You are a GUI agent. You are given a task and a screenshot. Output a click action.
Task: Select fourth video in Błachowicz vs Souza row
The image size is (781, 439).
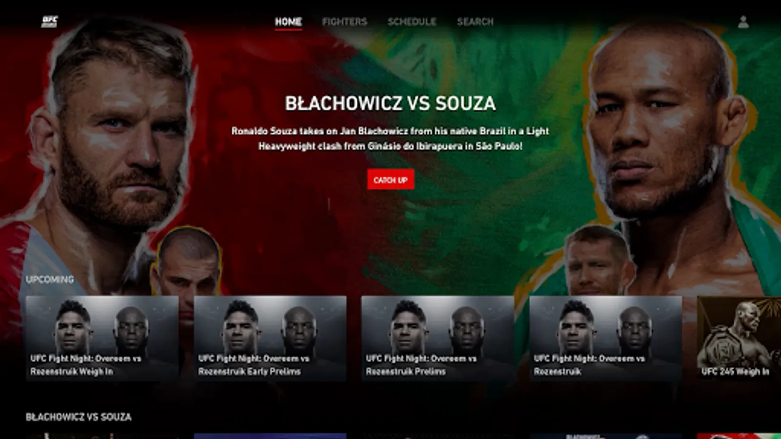point(606,436)
